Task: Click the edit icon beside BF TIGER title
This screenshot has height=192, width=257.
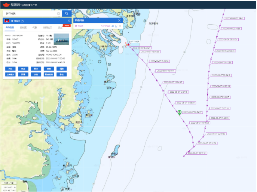Action: [22, 21]
